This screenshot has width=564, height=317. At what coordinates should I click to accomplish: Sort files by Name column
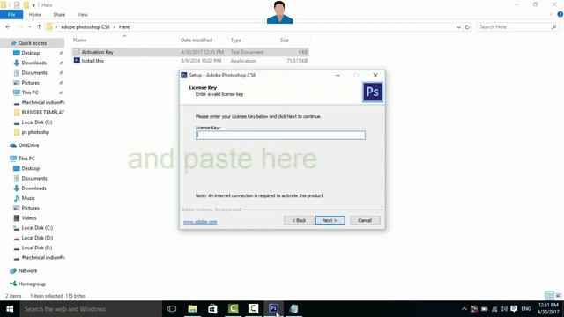point(80,41)
